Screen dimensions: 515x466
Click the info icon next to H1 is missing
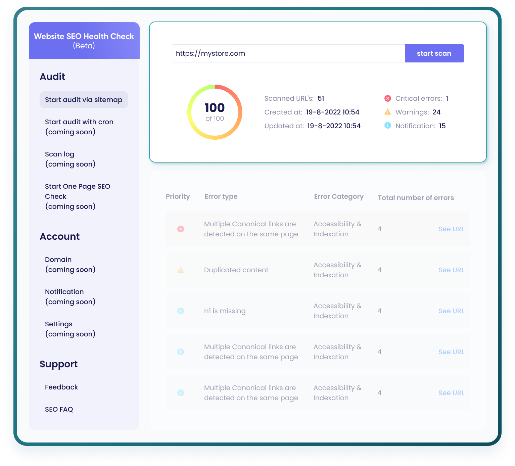pyautogui.click(x=181, y=311)
